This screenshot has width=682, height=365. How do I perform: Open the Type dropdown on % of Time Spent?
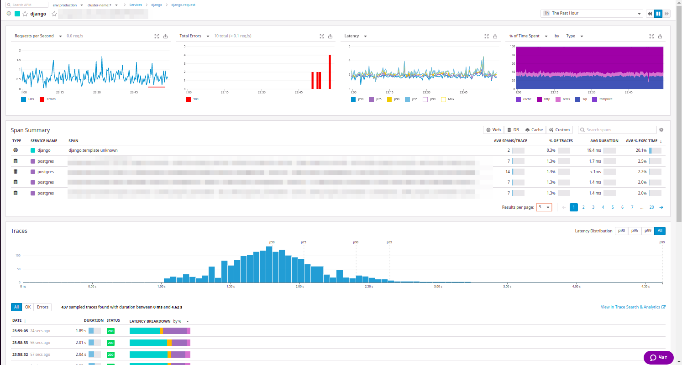point(573,36)
